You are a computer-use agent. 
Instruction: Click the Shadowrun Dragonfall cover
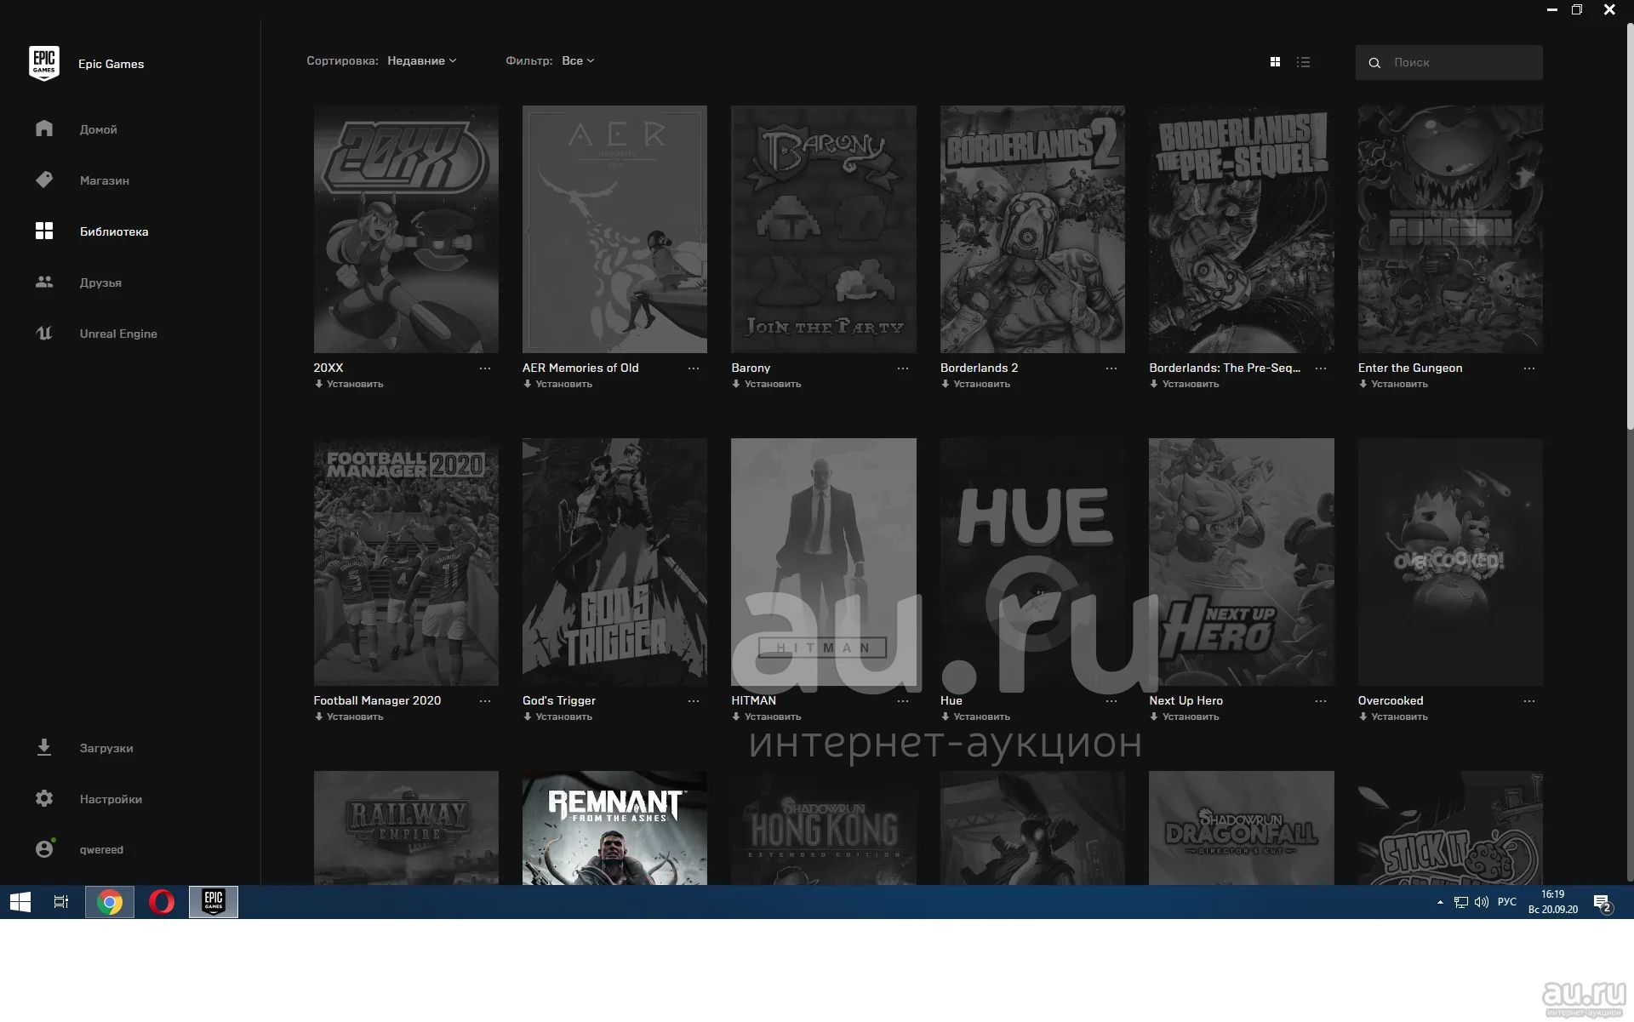click(1242, 828)
